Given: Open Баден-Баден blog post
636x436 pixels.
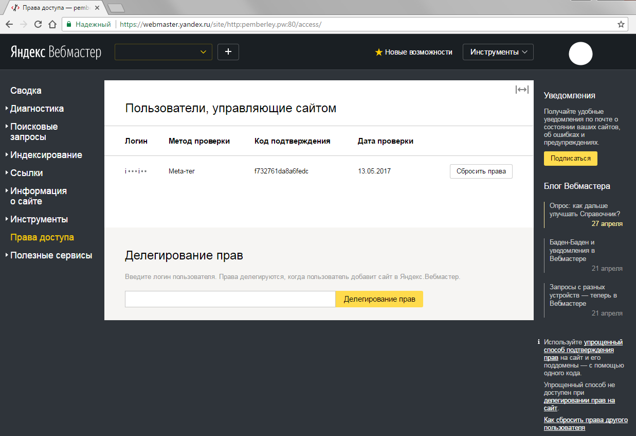Looking at the screenshot, I should pyautogui.click(x=573, y=250).
